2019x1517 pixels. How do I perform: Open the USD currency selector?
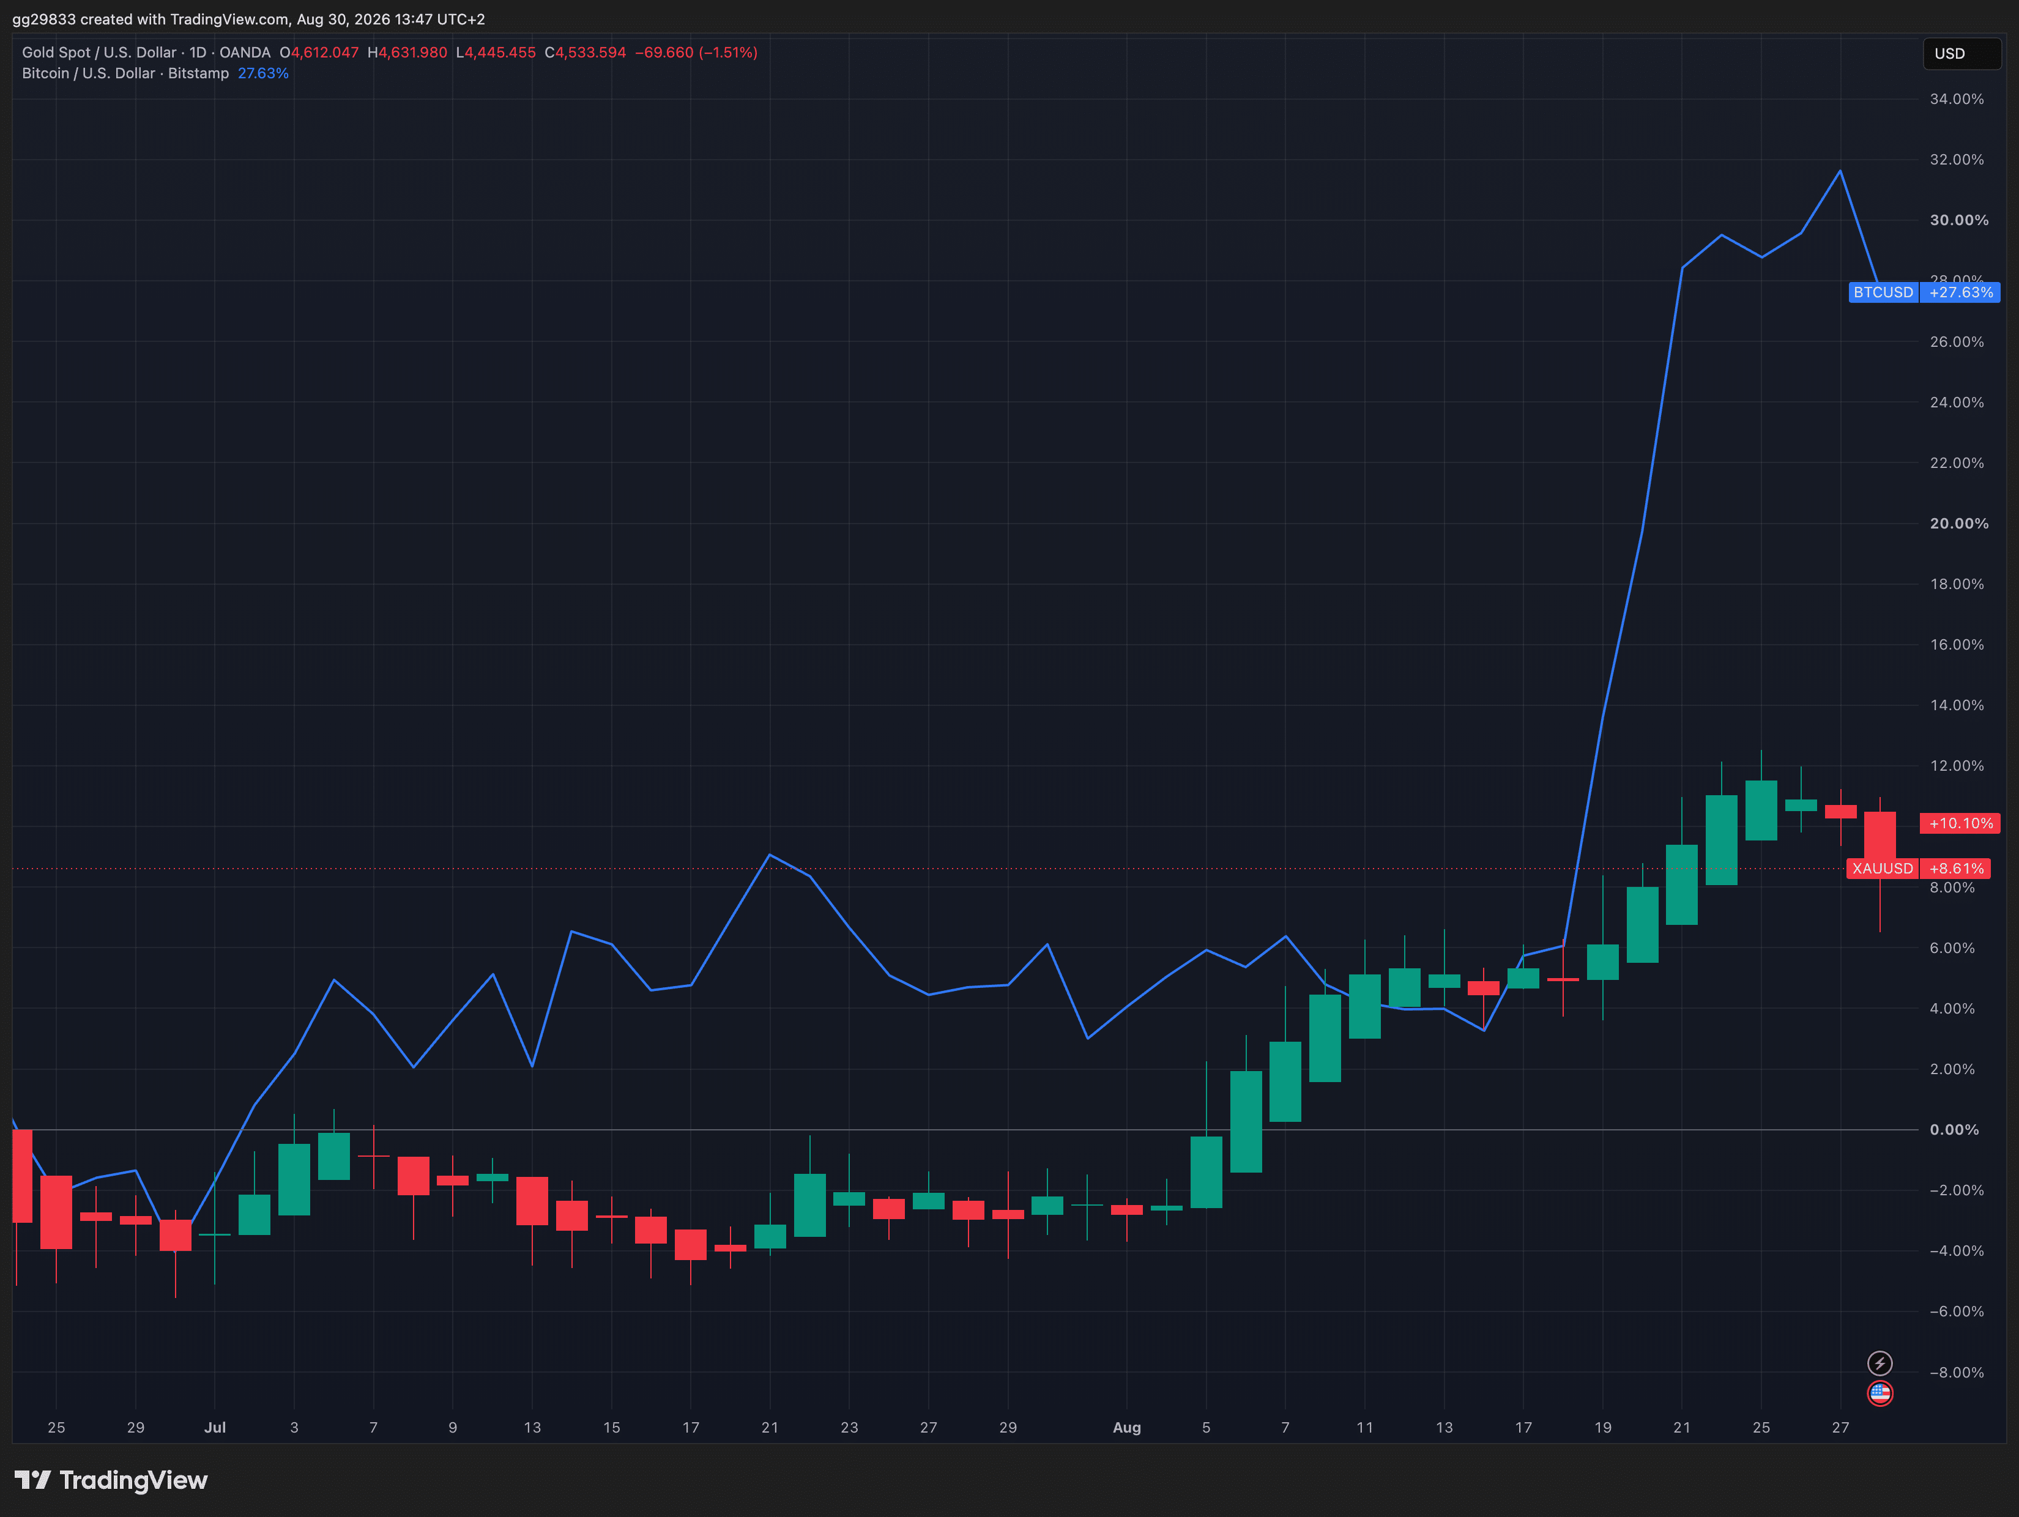[x=1961, y=54]
